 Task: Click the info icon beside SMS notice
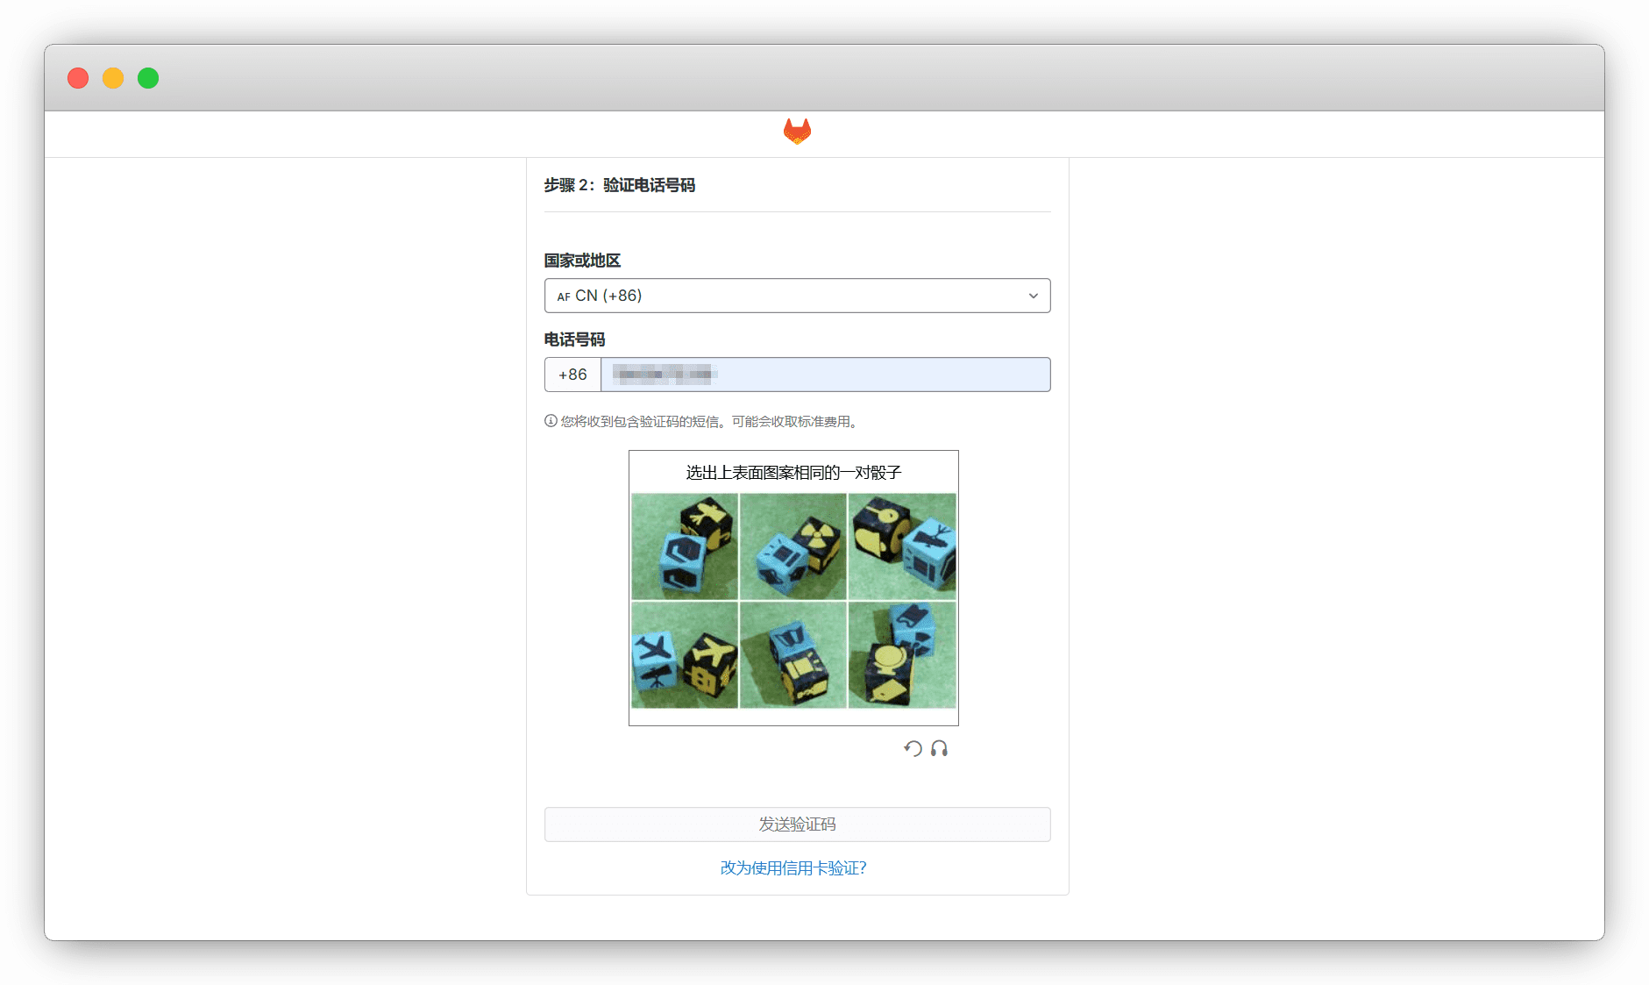tap(551, 421)
